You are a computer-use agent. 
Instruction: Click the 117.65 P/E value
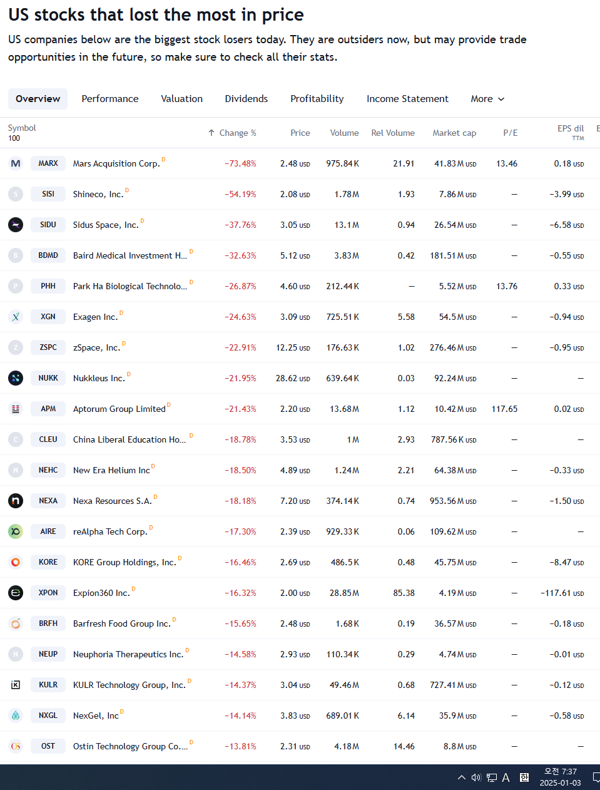pyautogui.click(x=504, y=409)
